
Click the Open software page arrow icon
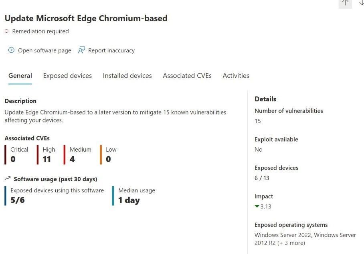point(11,50)
